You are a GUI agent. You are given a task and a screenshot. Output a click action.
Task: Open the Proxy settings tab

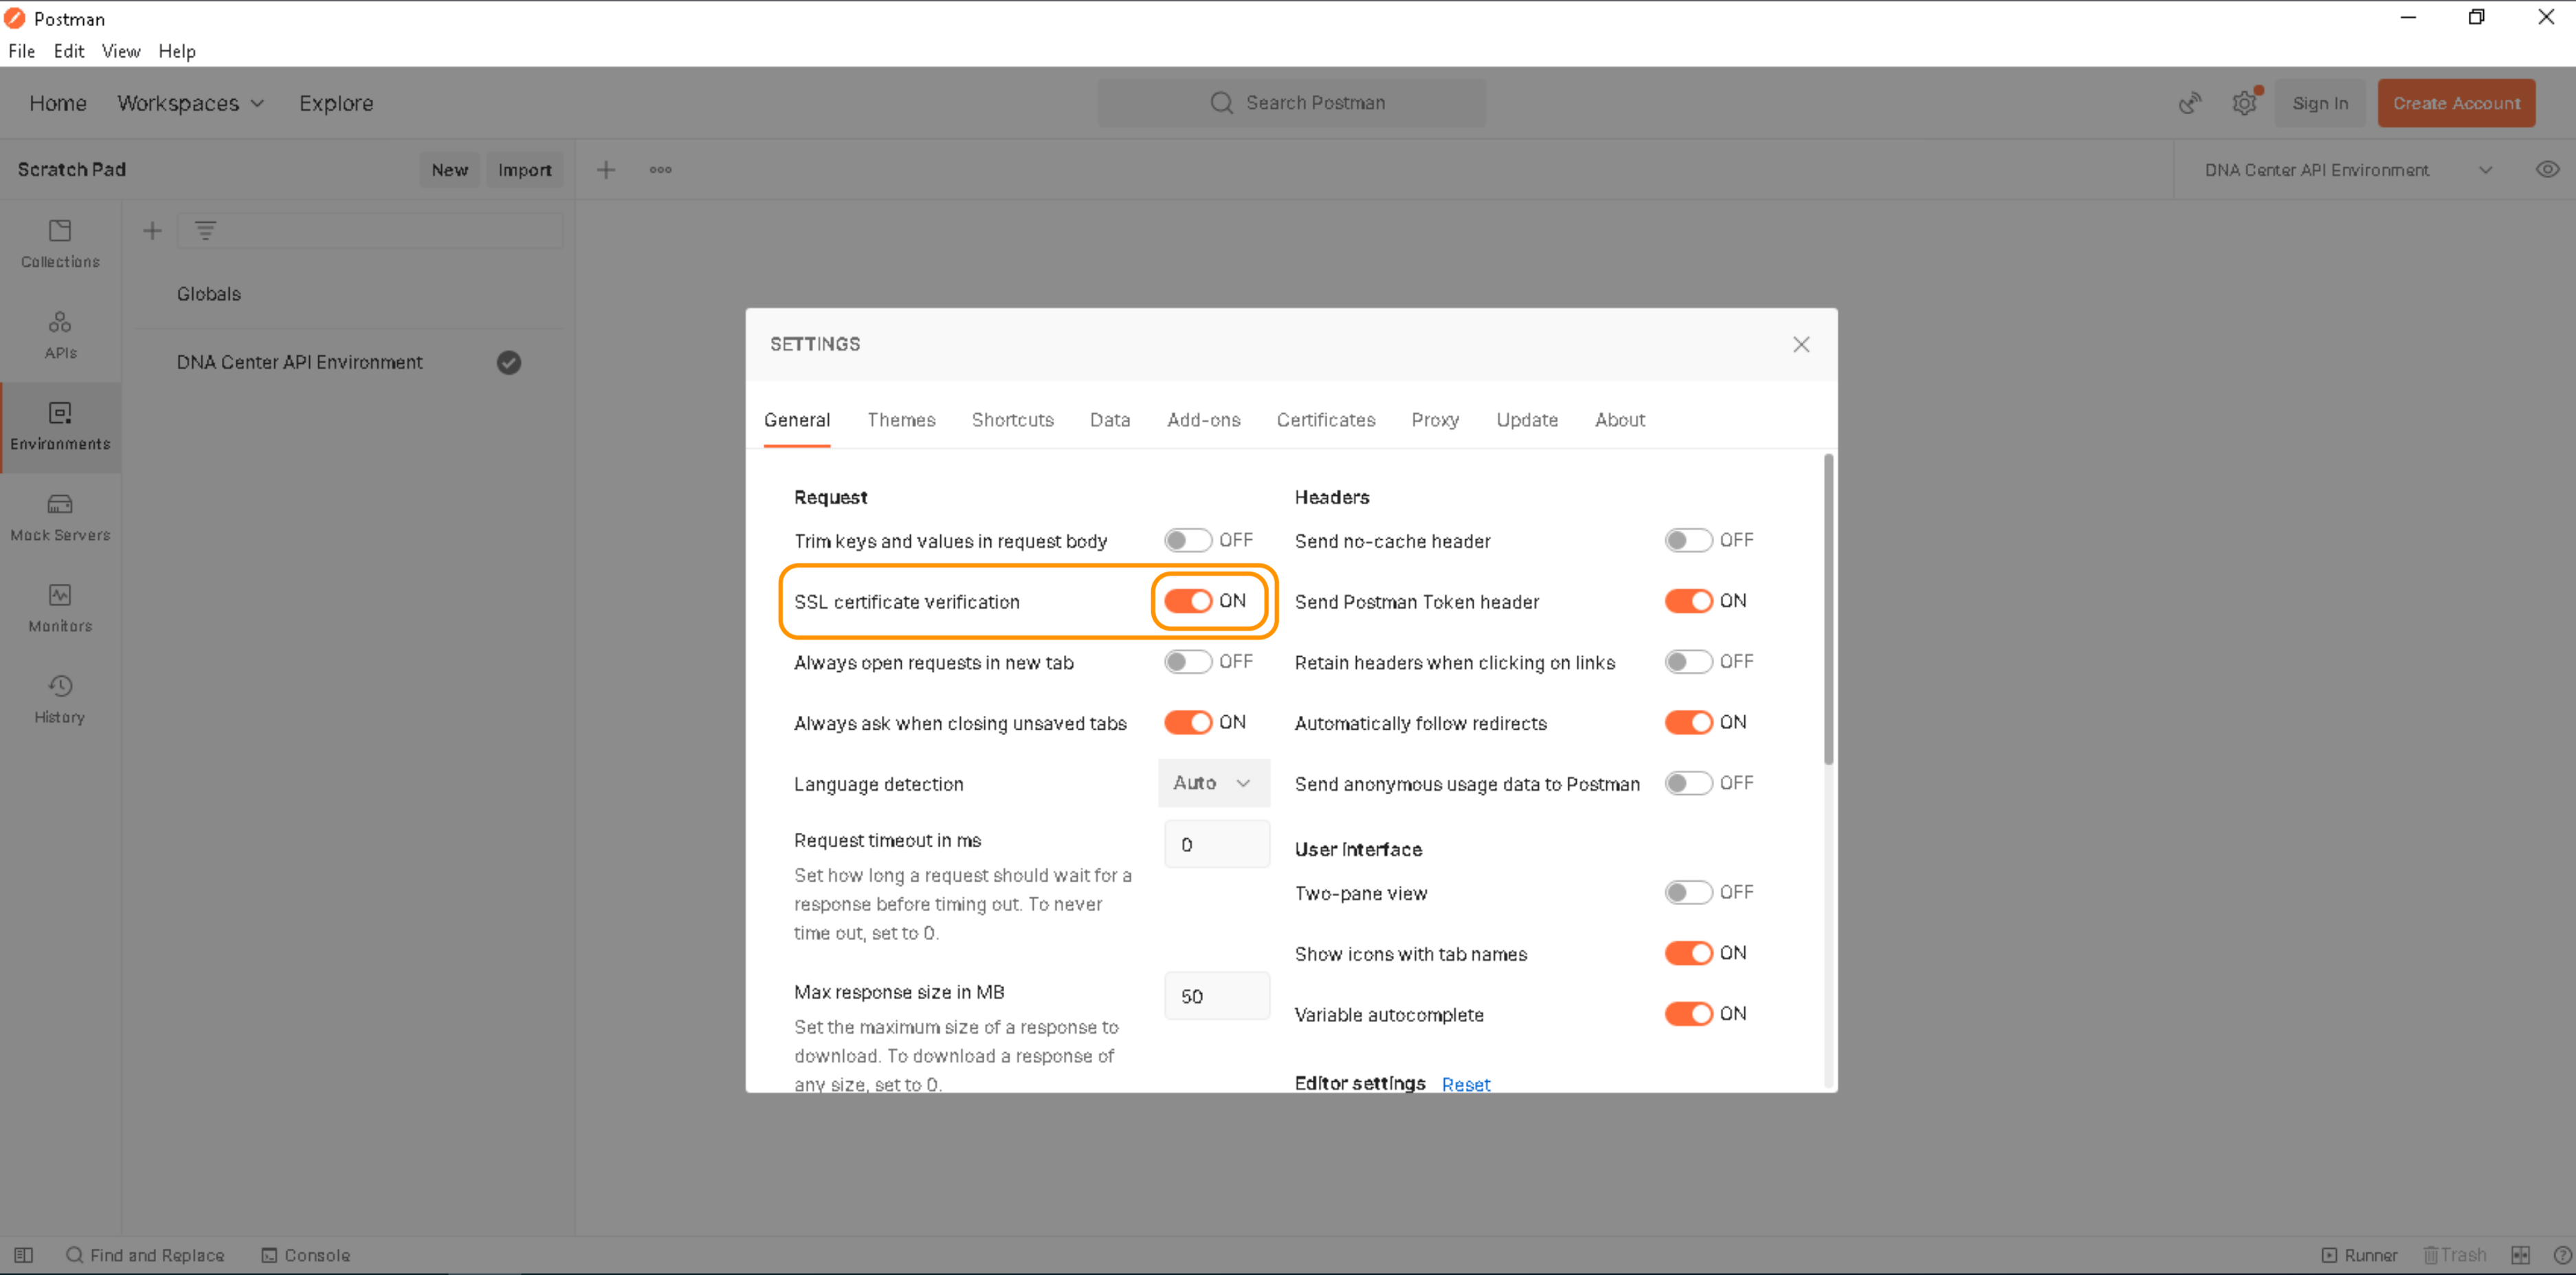click(1434, 419)
